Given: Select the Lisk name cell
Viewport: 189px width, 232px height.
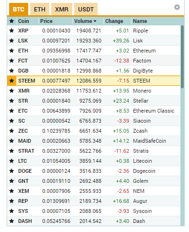Looking at the screenshot, I should 138,41.
